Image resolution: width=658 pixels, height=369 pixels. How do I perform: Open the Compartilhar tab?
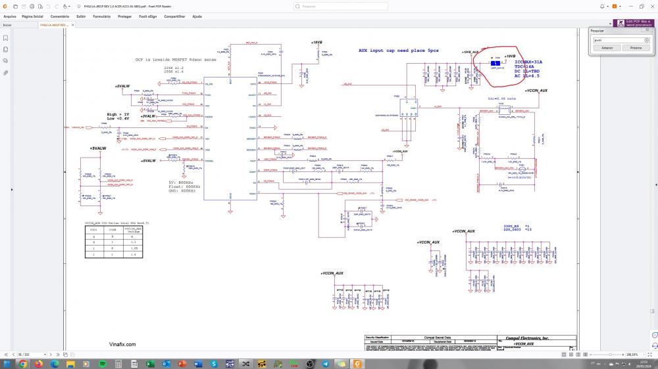pyautogui.click(x=174, y=16)
